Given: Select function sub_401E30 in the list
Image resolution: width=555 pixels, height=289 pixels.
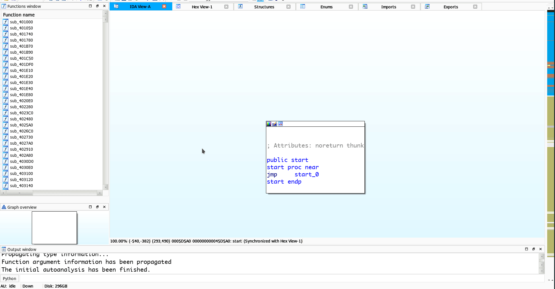Looking at the screenshot, I should pyautogui.click(x=52, y=83).
